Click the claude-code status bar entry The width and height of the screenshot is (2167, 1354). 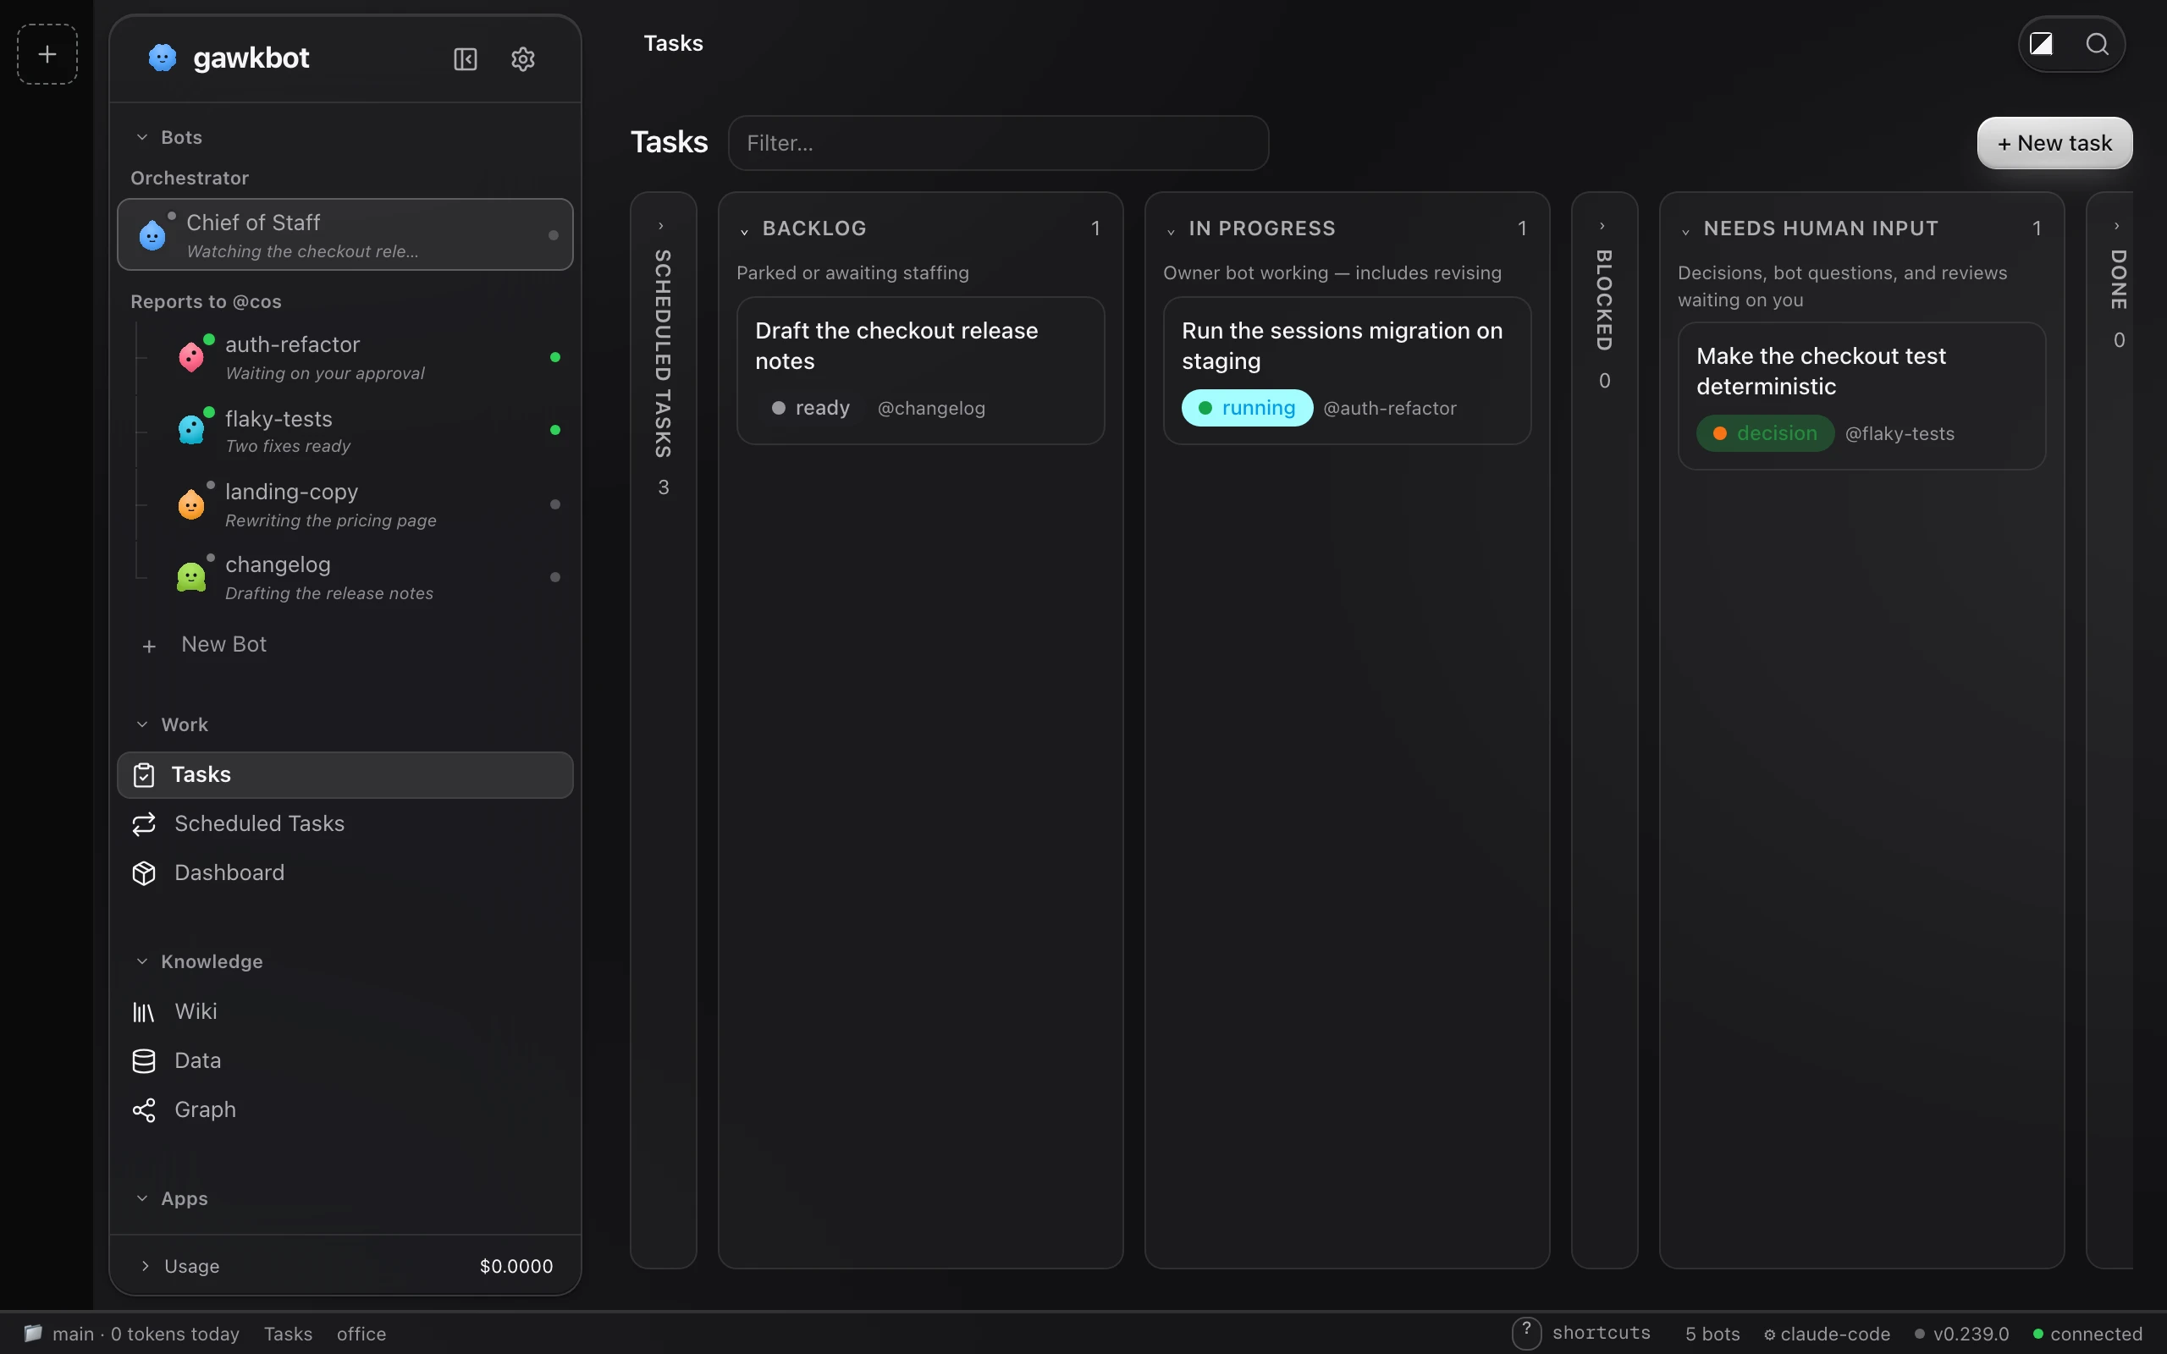pyautogui.click(x=1827, y=1335)
